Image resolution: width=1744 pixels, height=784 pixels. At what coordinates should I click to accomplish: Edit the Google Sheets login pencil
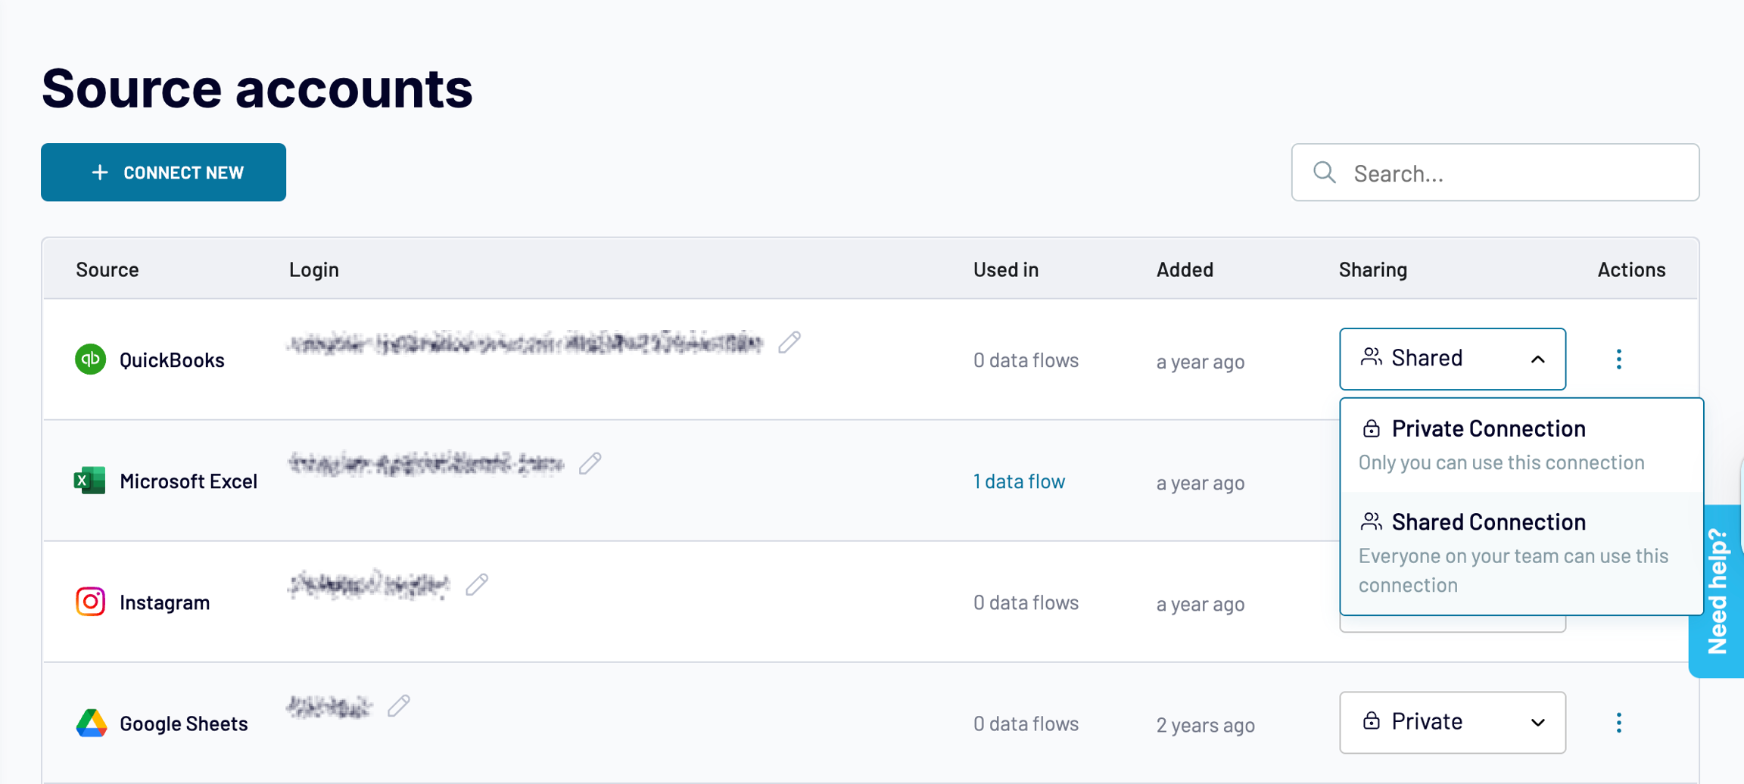click(399, 706)
